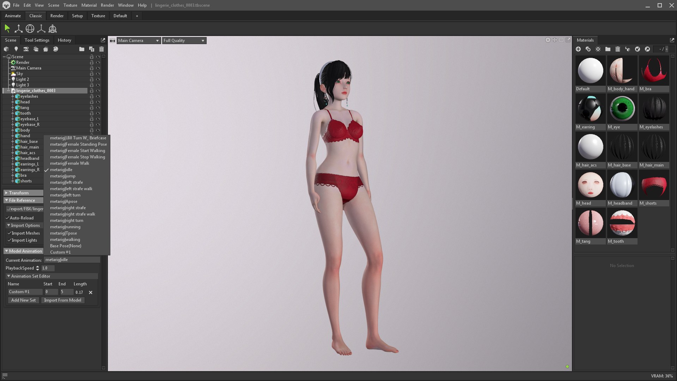Open the Main Camera dropdown

pos(138,41)
